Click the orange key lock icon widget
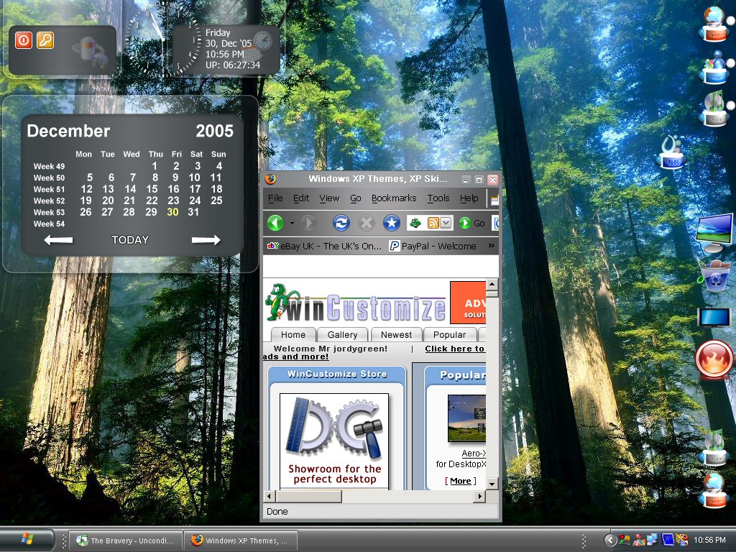736x552 pixels. [45, 40]
